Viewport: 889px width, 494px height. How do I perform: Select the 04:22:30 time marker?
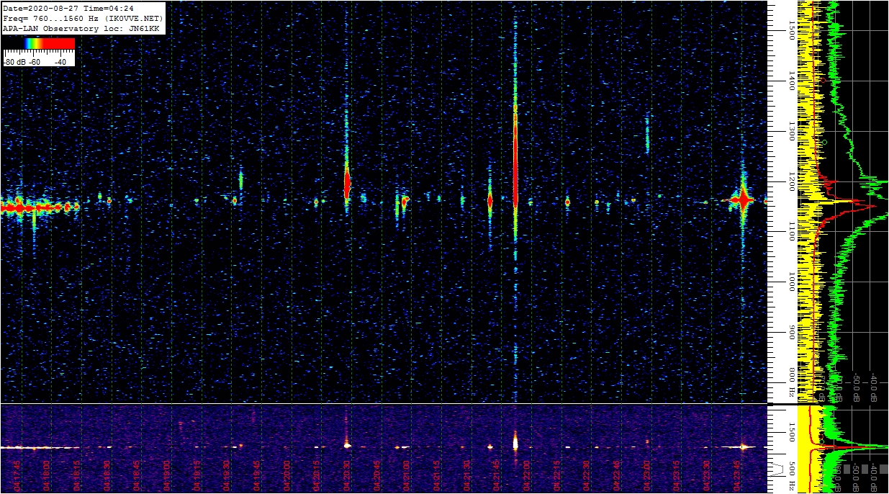[587, 476]
